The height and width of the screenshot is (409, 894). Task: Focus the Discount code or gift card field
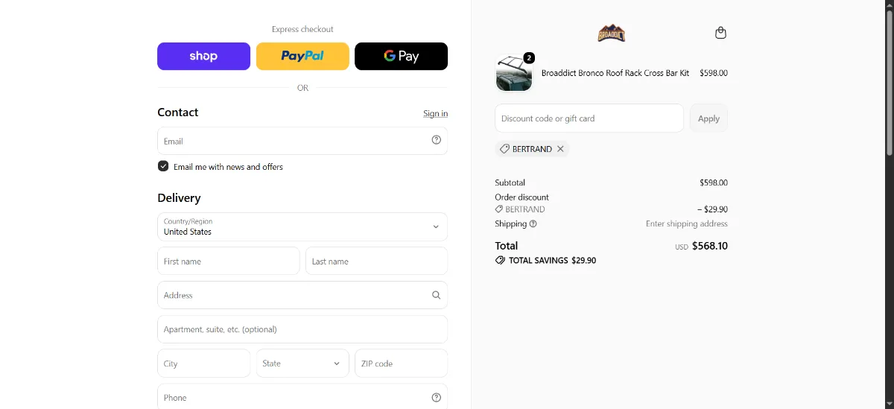coord(589,118)
